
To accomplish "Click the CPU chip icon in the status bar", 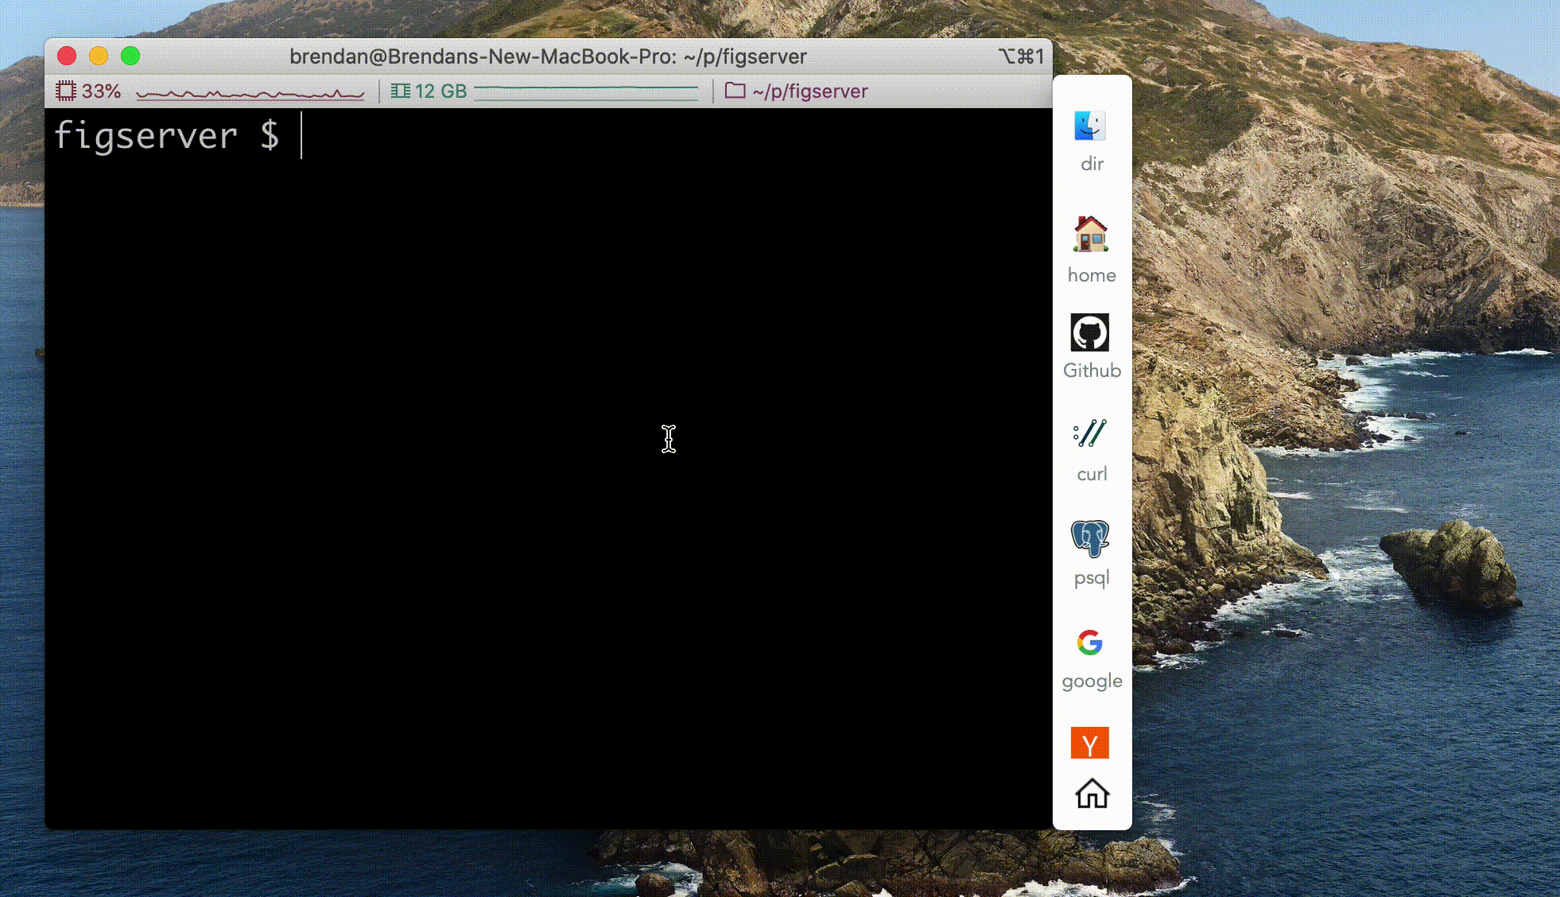I will click(x=68, y=91).
